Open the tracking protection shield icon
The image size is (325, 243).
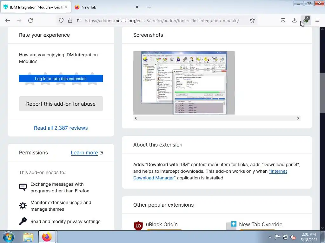(x=61, y=20)
